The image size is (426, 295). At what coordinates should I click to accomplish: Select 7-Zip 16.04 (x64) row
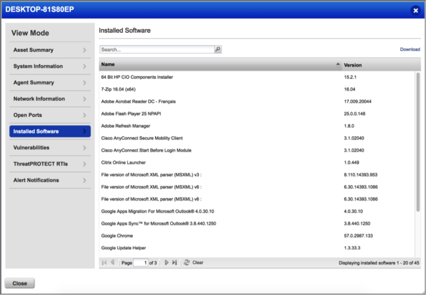coord(257,89)
